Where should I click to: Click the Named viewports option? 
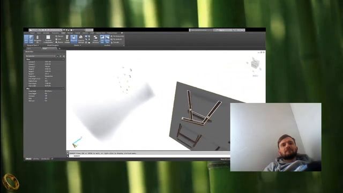pyautogui.click(x=59, y=36)
